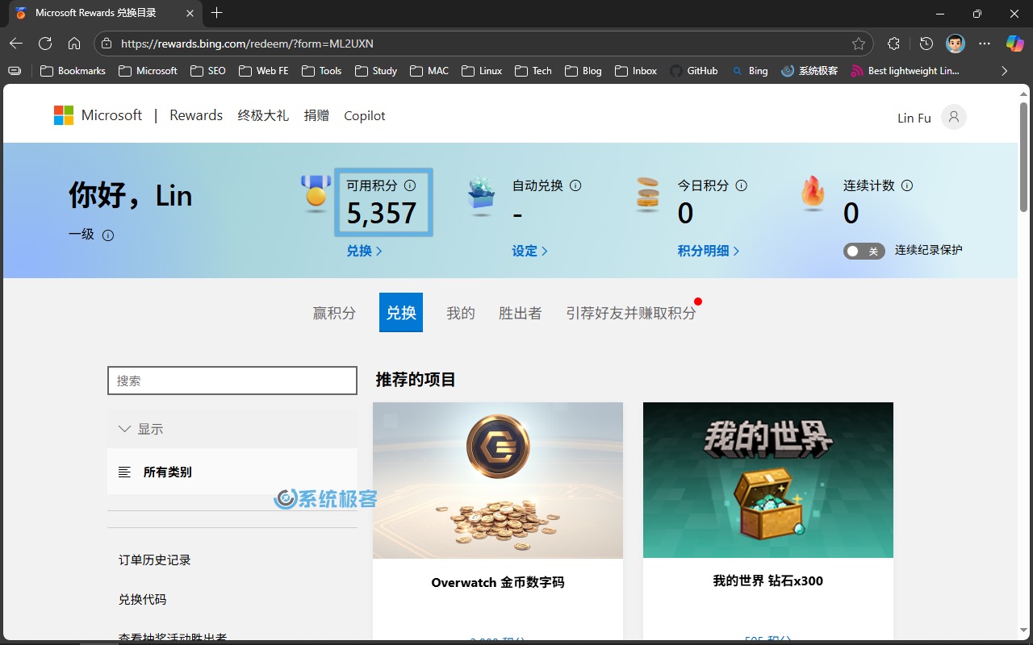Click the gift box auto-redeem icon
This screenshot has width=1033, height=645.
[482, 196]
